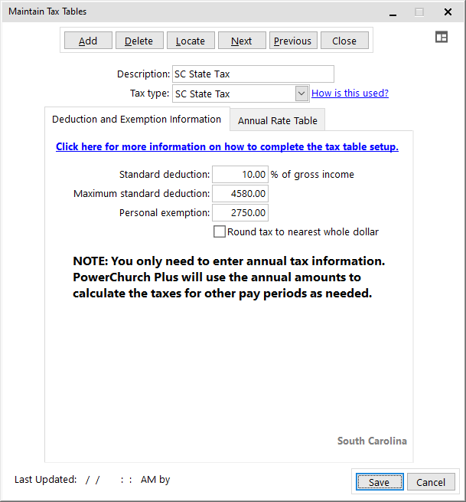Go to the Next tax table record
The height and width of the screenshot is (502, 466).
tap(241, 41)
